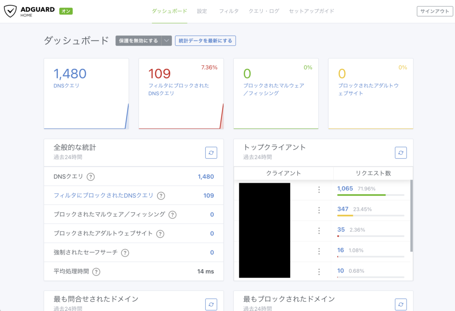Click help icon next to 強制されたセーフサーチ

pyautogui.click(x=125, y=252)
